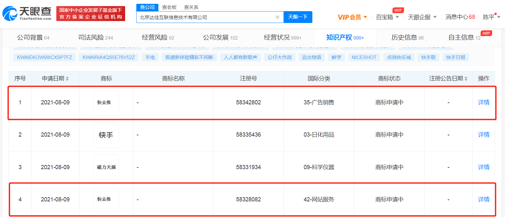
Task: Select the NICESHOT trademark tag
Action: 364,57
